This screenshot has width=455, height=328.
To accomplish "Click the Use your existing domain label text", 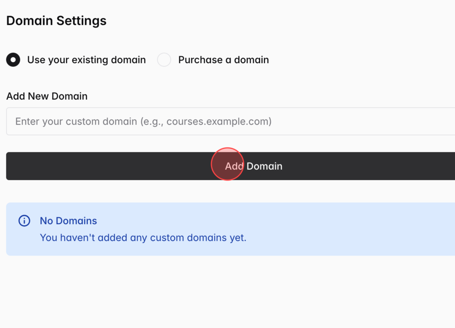I will tap(86, 60).
